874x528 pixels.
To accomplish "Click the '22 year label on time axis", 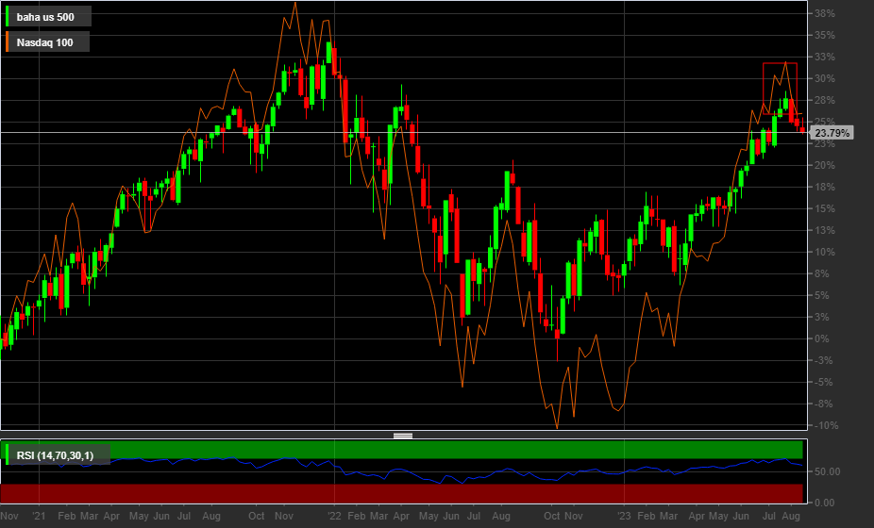I will coord(334,517).
